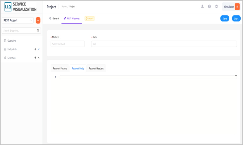243x145 pixels.
Task: Click the orange SI user avatar
Action: pyautogui.click(x=237, y=7)
